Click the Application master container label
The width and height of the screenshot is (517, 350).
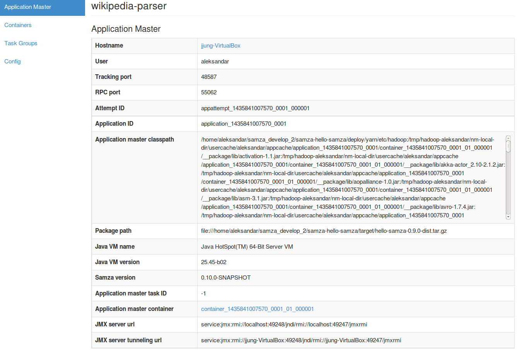pyautogui.click(x=134, y=309)
